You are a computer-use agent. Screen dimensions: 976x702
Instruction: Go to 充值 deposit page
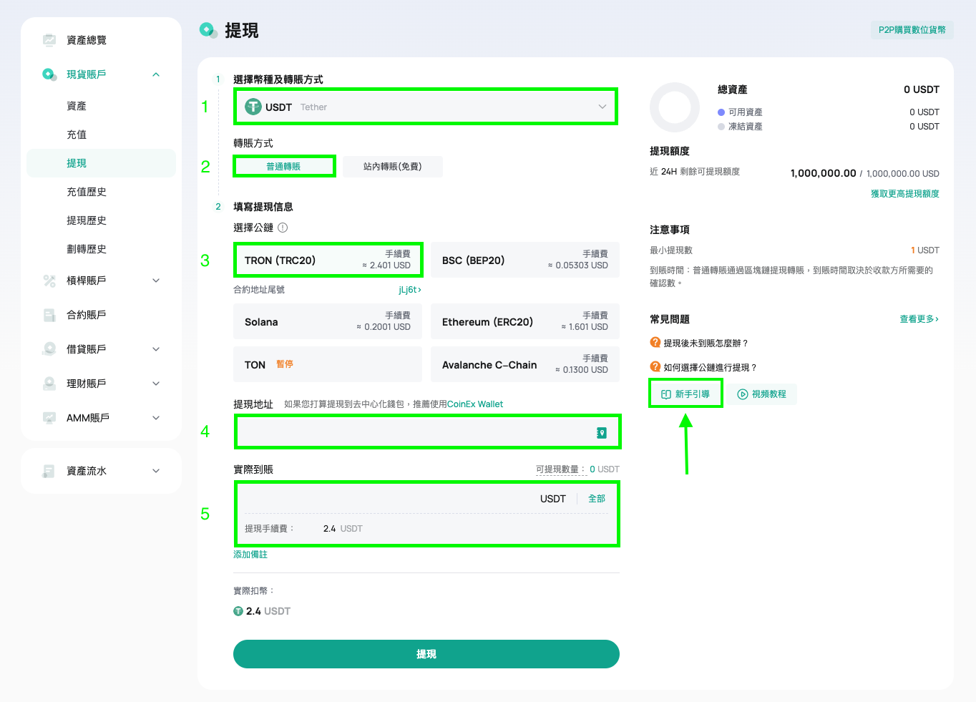point(77,135)
